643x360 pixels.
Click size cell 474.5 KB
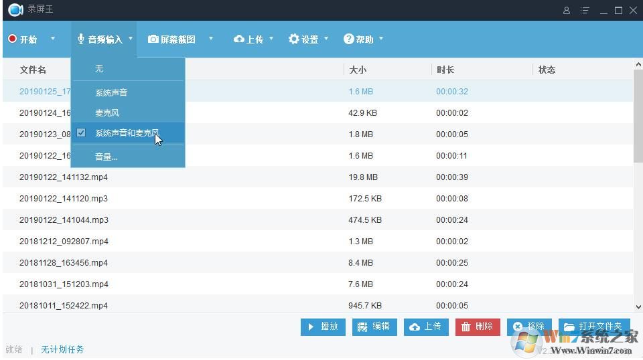point(365,220)
